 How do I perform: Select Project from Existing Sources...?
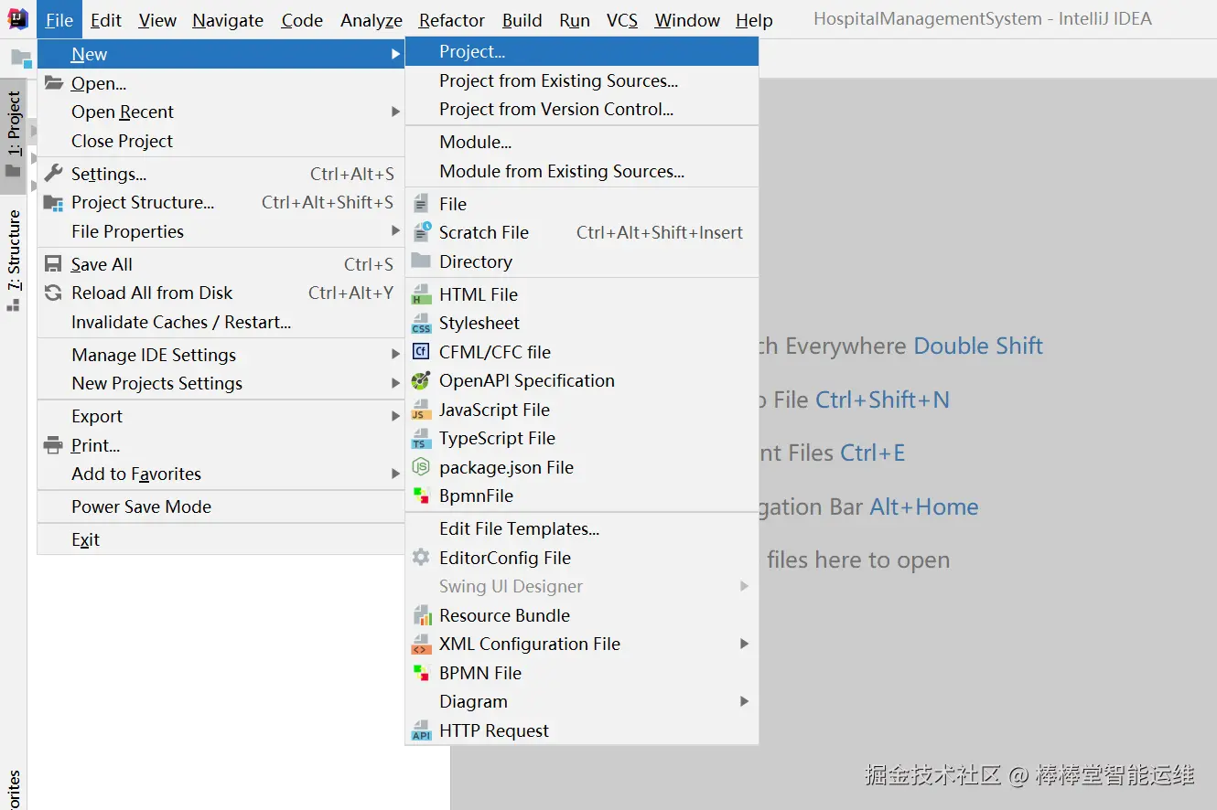tap(582, 80)
